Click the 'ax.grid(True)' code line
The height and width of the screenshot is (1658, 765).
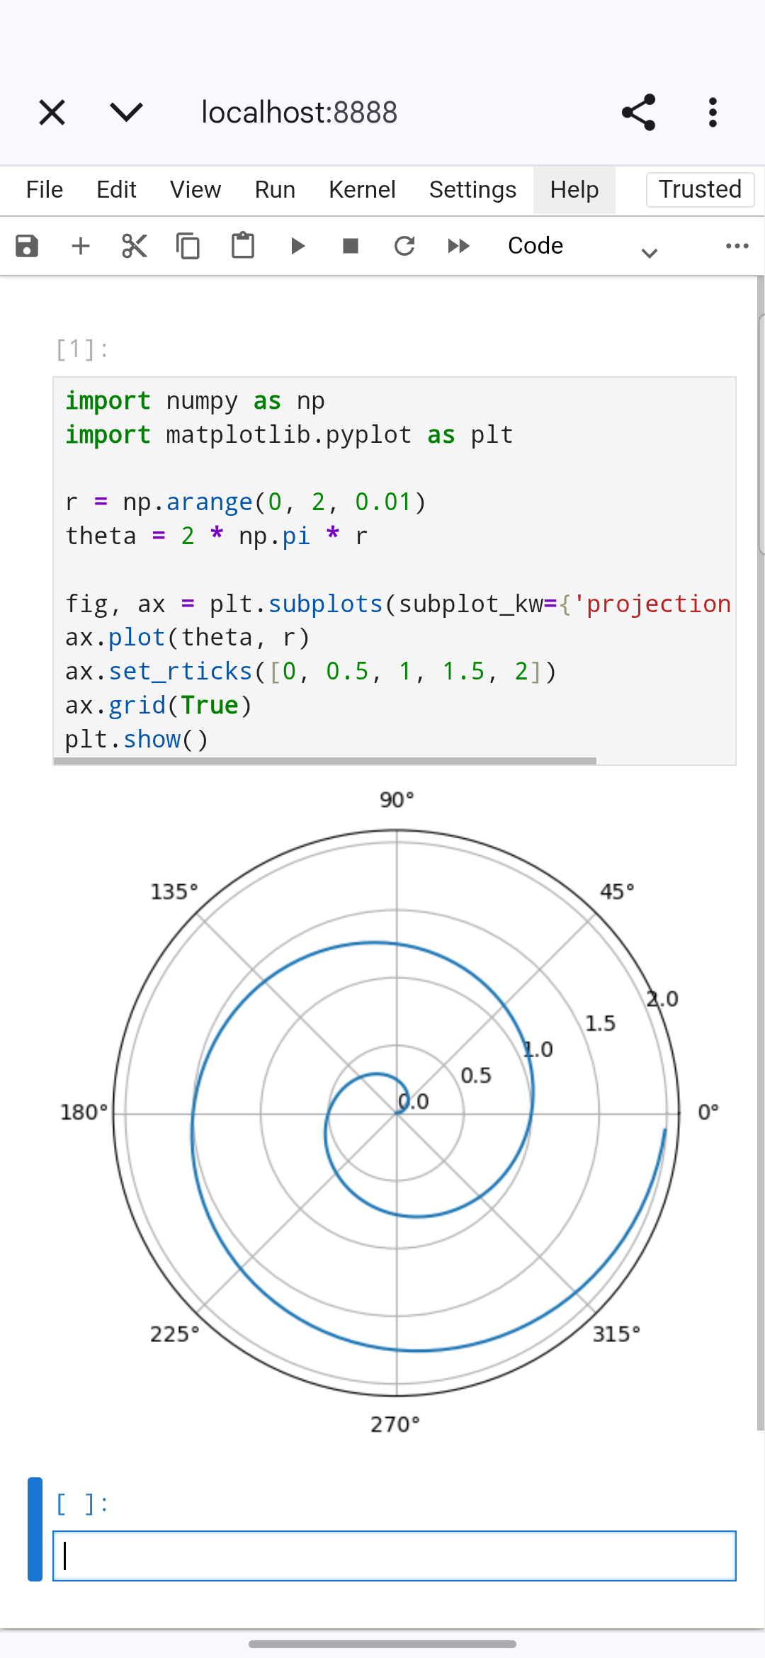pos(159,705)
